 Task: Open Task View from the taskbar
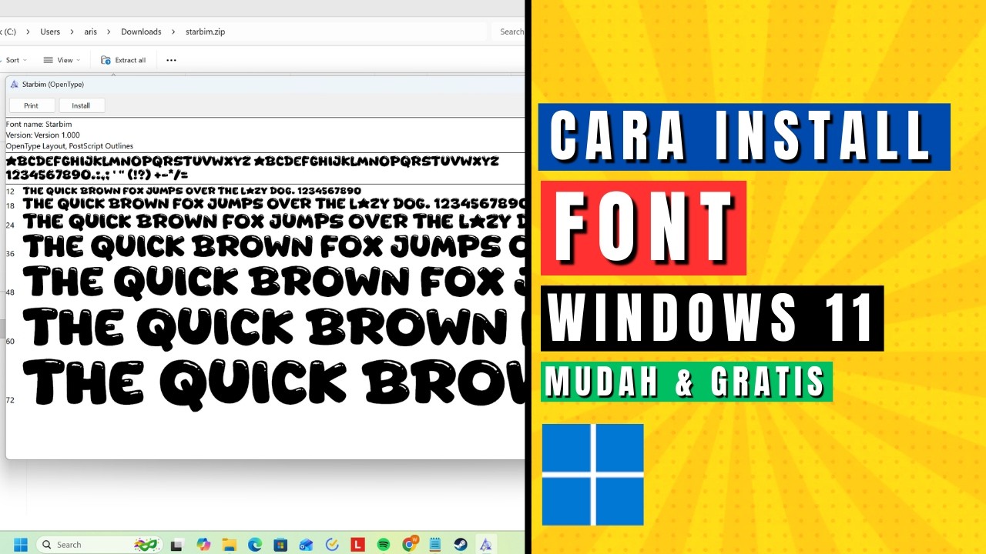(x=177, y=544)
